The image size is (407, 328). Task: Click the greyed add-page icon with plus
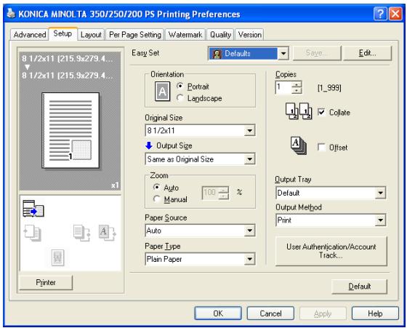pyautogui.click(x=33, y=233)
